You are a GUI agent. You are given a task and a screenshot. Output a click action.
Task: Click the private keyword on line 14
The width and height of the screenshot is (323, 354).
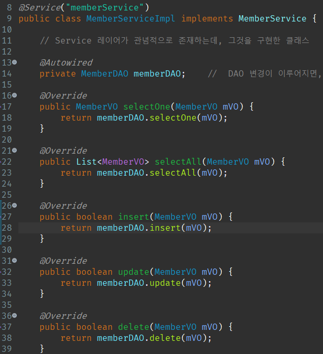pyautogui.click(x=58, y=74)
